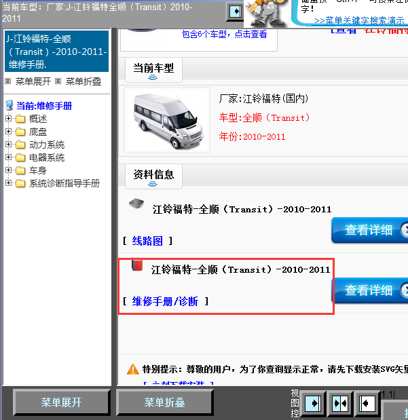
Task: Expand the 车身 tree folder
Action: tap(8, 170)
